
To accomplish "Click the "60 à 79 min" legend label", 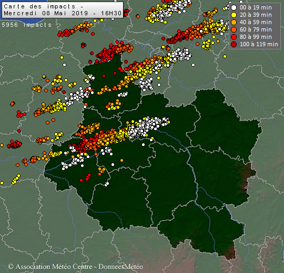I will pyautogui.click(x=256, y=29).
